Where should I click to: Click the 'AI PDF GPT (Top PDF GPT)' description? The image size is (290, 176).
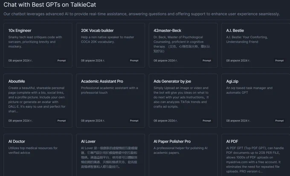click(255, 160)
